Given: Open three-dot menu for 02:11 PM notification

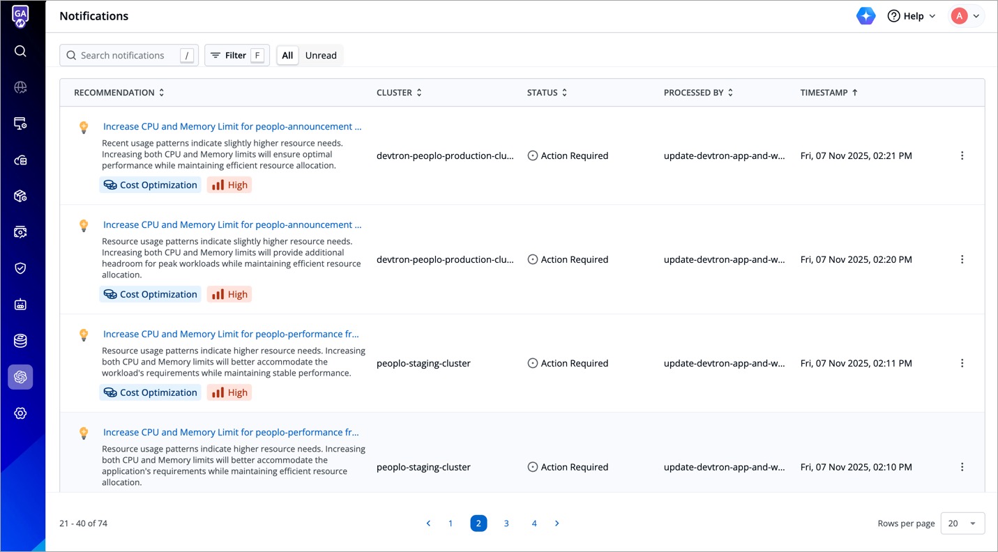Looking at the screenshot, I should [x=962, y=363].
